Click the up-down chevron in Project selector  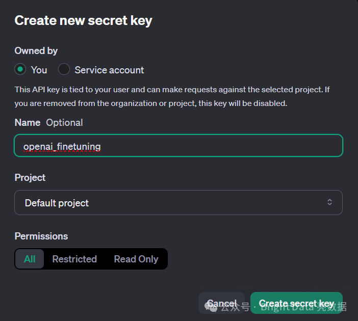pos(329,202)
